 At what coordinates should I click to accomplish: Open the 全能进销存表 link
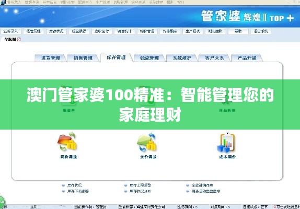coord(202,185)
